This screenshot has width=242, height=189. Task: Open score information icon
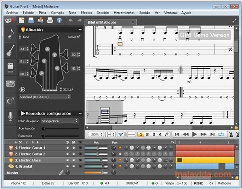(59, 20)
